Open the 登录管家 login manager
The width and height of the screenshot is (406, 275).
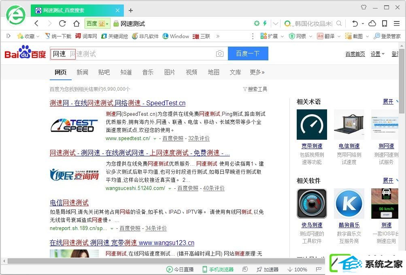coord(387,36)
